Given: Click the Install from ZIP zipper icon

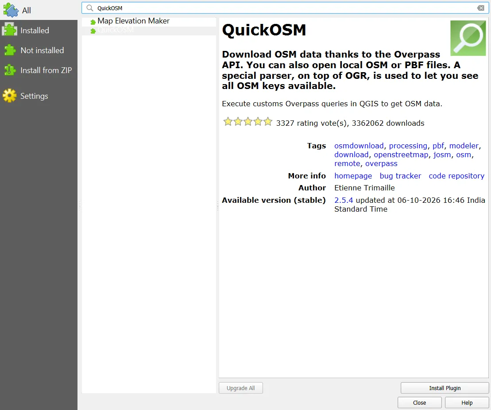Looking at the screenshot, I should click(x=10, y=70).
